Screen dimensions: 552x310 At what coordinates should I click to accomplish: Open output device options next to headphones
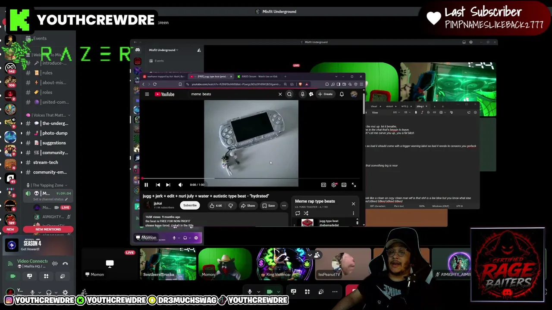click(x=56, y=292)
